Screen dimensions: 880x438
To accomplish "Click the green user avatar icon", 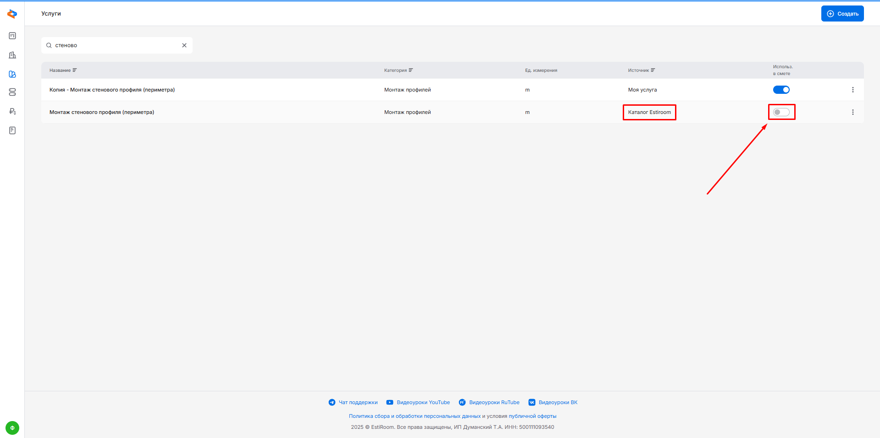I will pyautogui.click(x=12, y=428).
